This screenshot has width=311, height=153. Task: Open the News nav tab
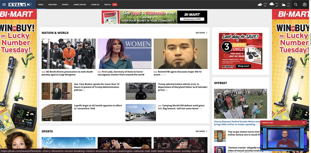[41, 5]
